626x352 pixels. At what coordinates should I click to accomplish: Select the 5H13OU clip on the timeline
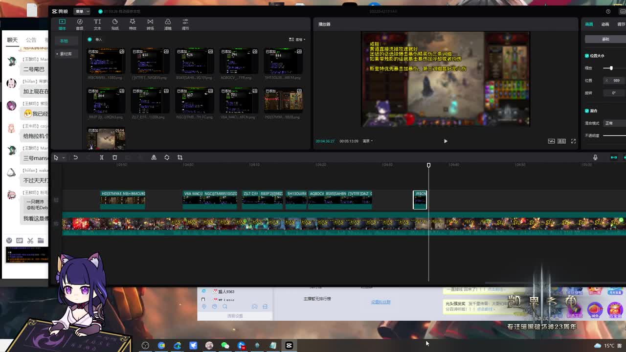click(x=296, y=200)
